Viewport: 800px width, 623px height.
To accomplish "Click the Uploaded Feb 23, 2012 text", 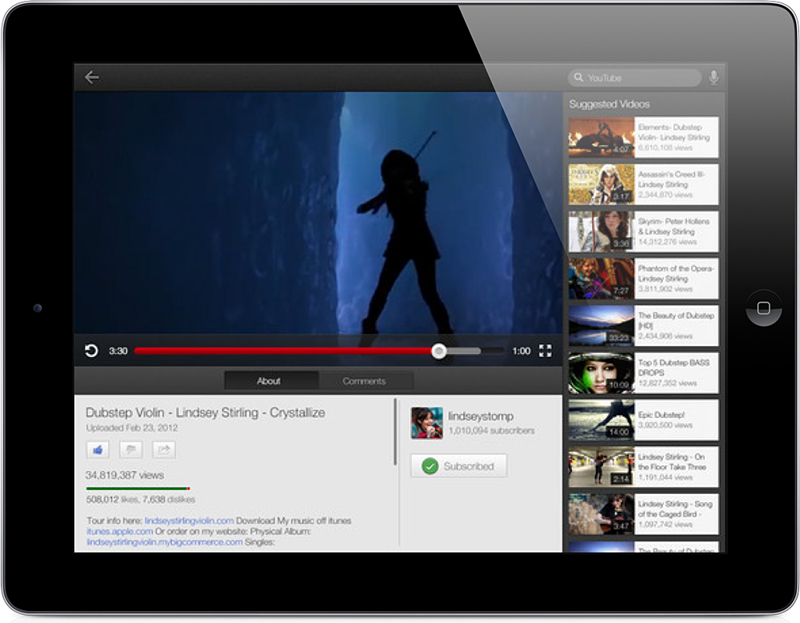I will tap(132, 428).
